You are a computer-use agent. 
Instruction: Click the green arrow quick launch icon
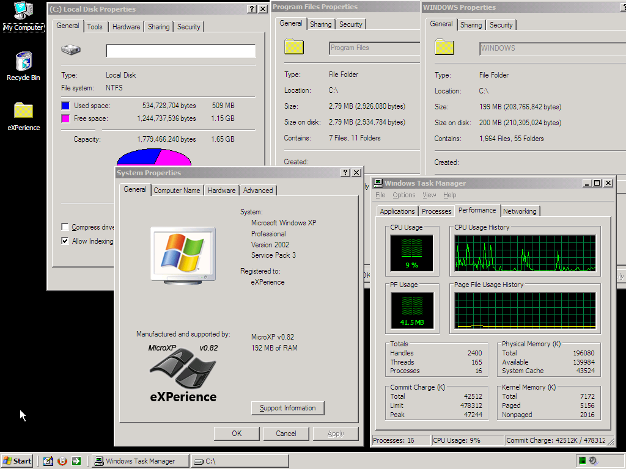tap(76, 461)
